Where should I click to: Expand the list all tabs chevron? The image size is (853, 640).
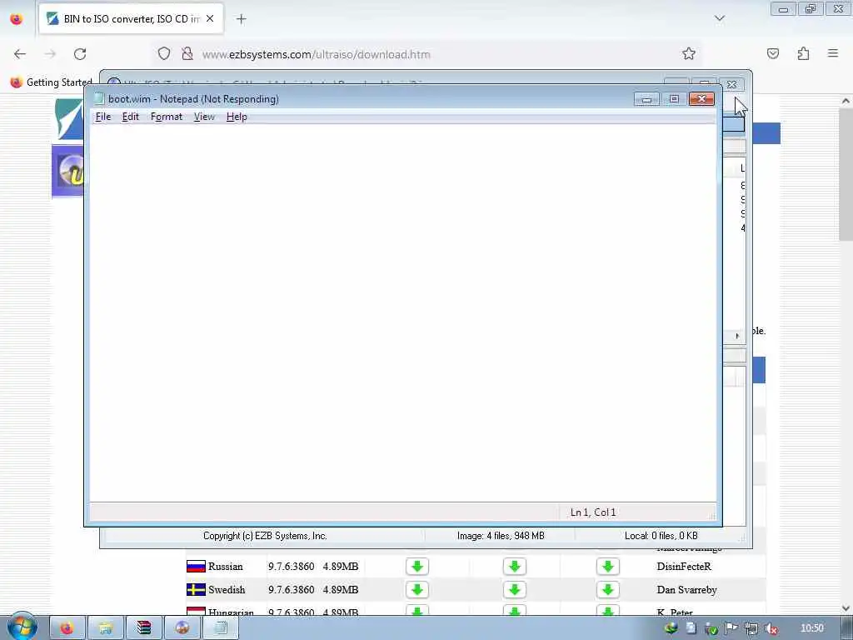coord(719,18)
